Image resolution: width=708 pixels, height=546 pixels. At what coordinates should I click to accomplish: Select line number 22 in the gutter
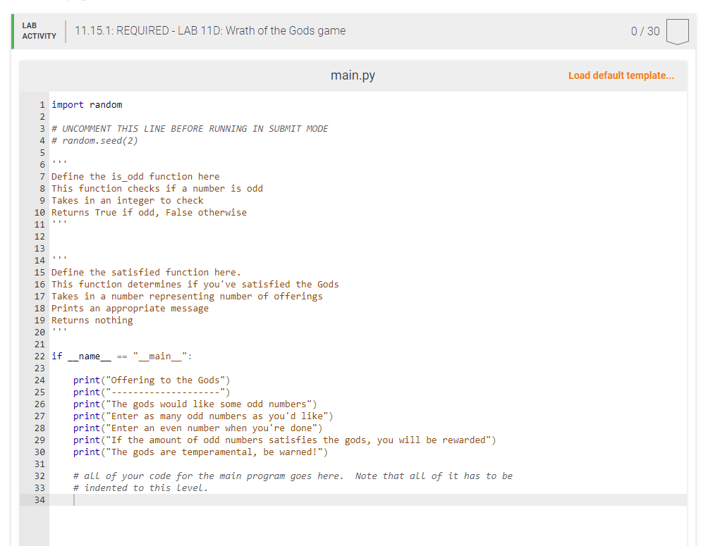click(x=39, y=356)
